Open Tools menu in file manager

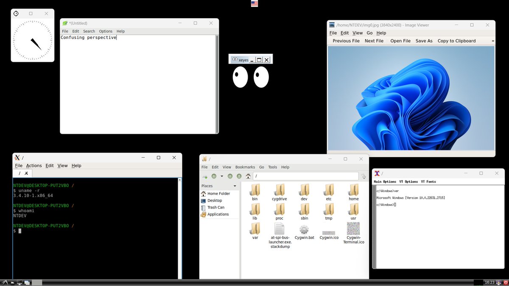[x=273, y=167]
